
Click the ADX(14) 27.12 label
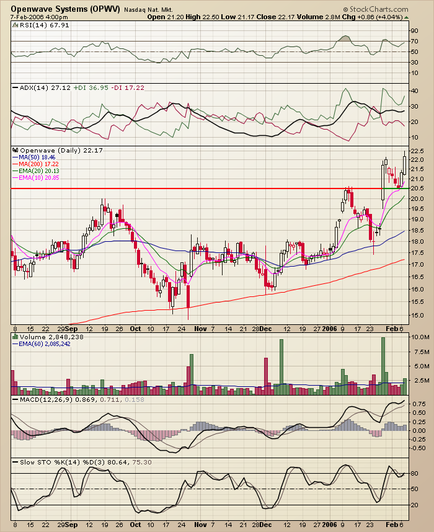coord(45,87)
